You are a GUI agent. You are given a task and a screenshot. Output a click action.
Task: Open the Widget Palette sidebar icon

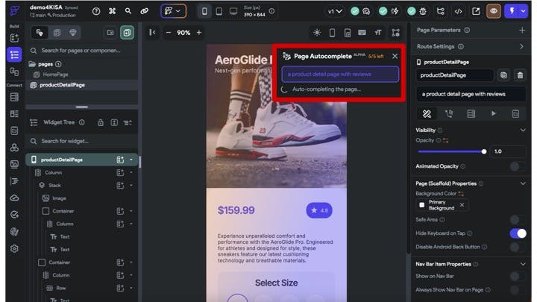click(x=14, y=38)
